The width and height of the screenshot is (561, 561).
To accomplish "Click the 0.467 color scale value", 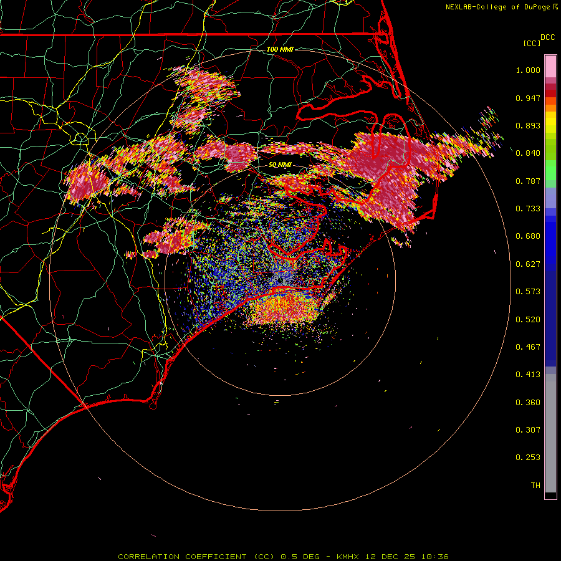I will click(x=528, y=347).
